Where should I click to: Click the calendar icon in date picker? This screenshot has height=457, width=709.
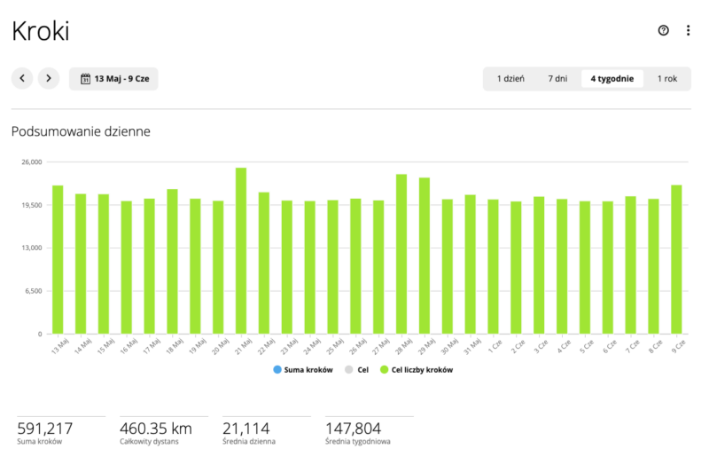pyautogui.click(x=85, y=79)
